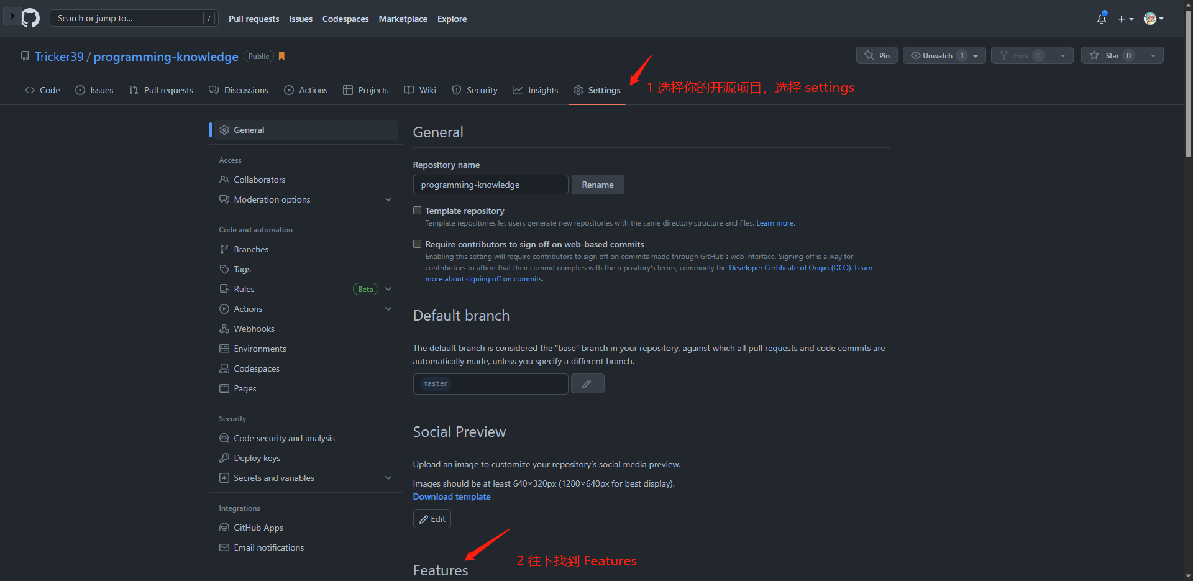Image resolution: width=1193 pixels, height=581 pixels.
Task: Go to the Discussions tab
Action: pyautogui.click(x=239, y=90)
